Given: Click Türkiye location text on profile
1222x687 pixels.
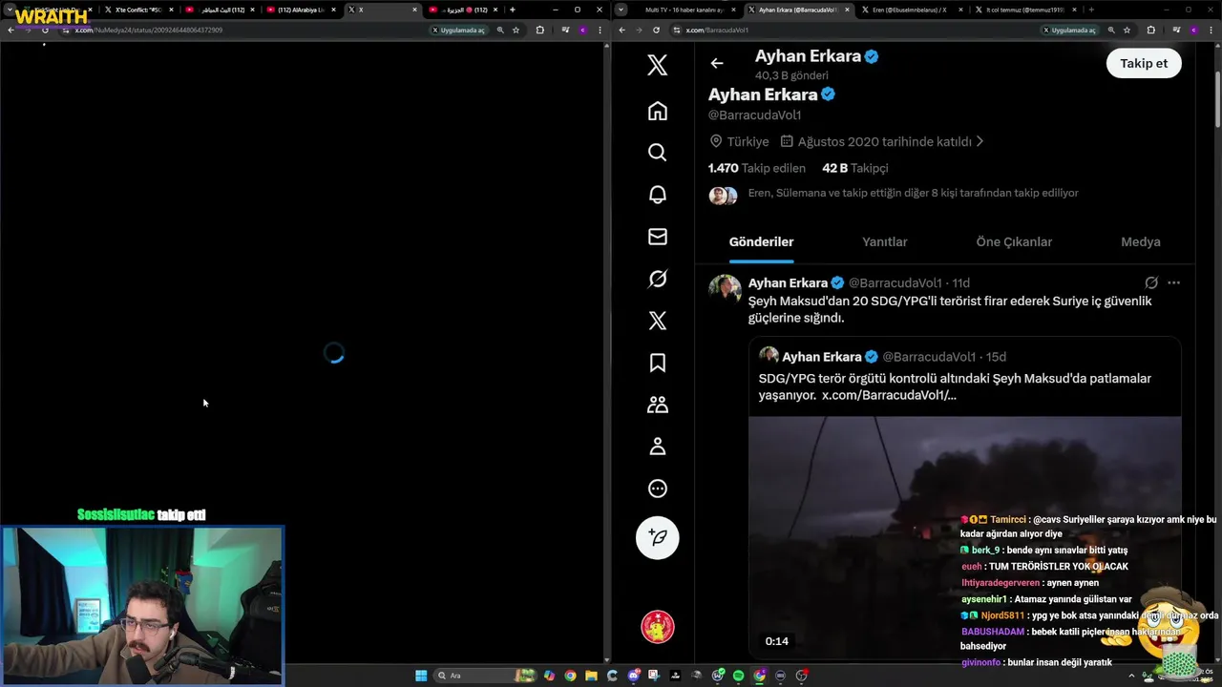Looking at the screenshot, I should [748, 141].
